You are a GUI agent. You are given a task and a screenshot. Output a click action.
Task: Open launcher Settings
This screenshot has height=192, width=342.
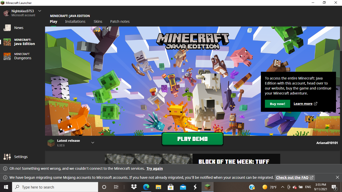click(x=21, y=157)
